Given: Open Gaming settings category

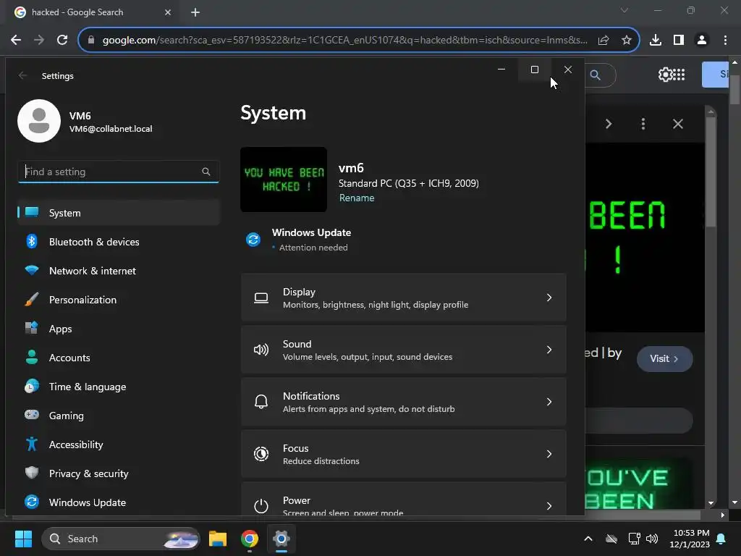Looking at the screenshot, I should coord(119,416).
